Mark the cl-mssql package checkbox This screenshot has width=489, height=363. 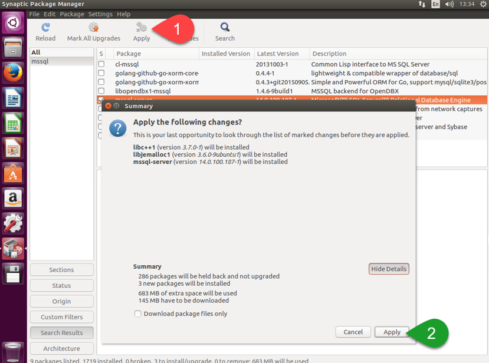tap(101, 64)
